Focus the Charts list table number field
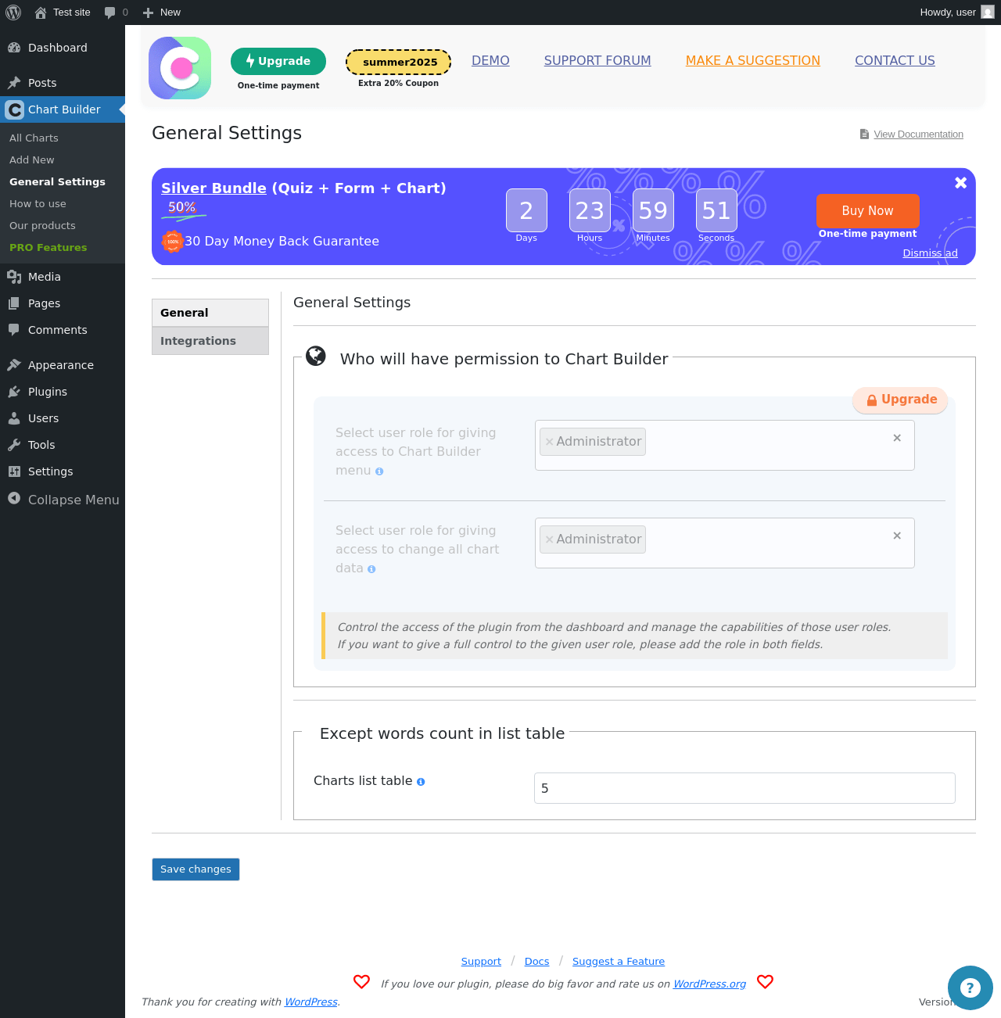Image resolution: width=1001 pixels, height=1018 pixels. tap(744, 788)
